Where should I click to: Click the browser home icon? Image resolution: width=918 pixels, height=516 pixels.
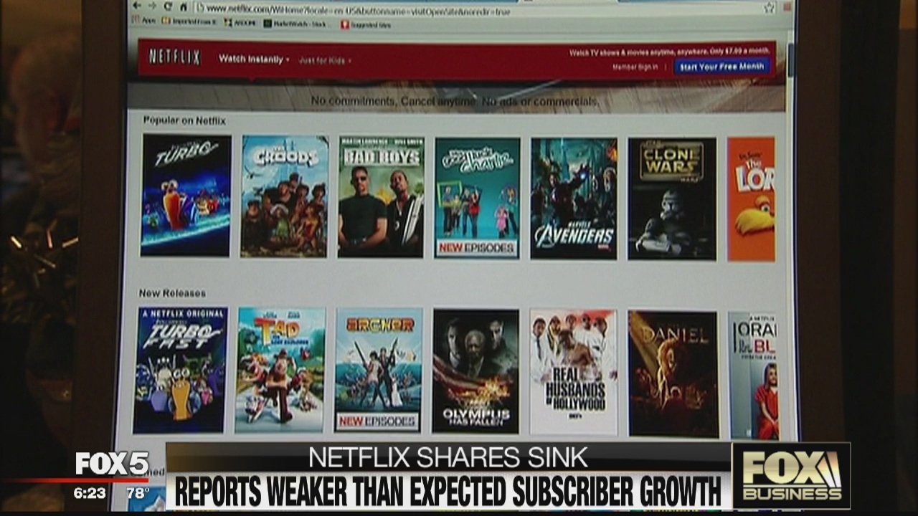click(182, 6)
